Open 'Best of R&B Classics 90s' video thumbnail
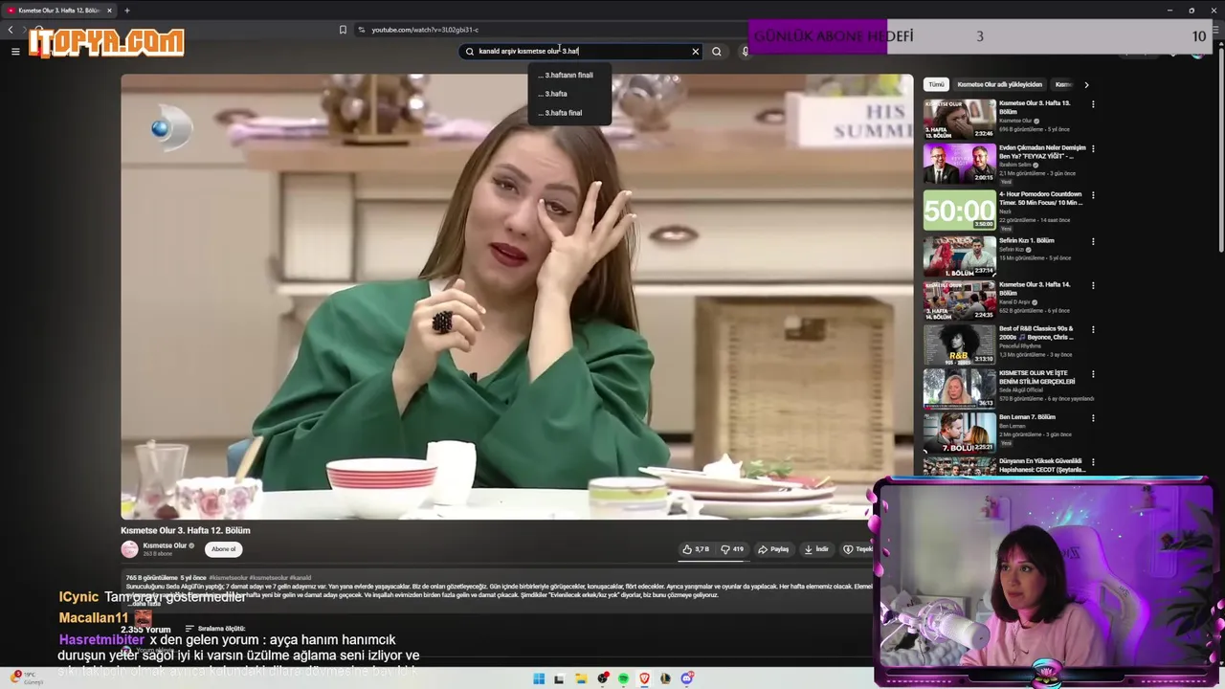This screenshot has height=689, width=1225. point(959,344)
